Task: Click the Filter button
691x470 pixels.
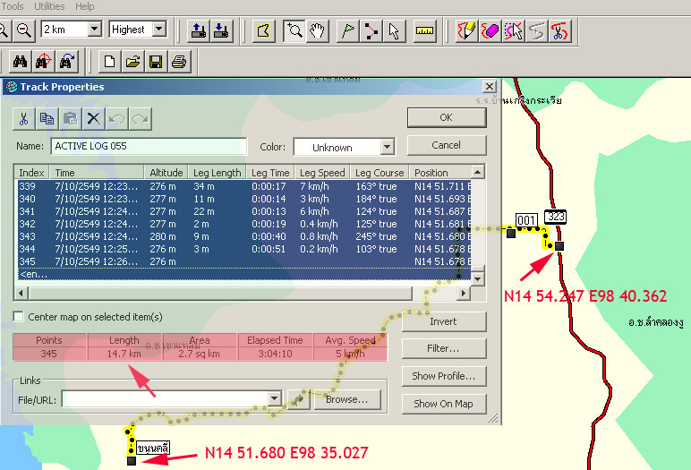Action: click(443, 348)
